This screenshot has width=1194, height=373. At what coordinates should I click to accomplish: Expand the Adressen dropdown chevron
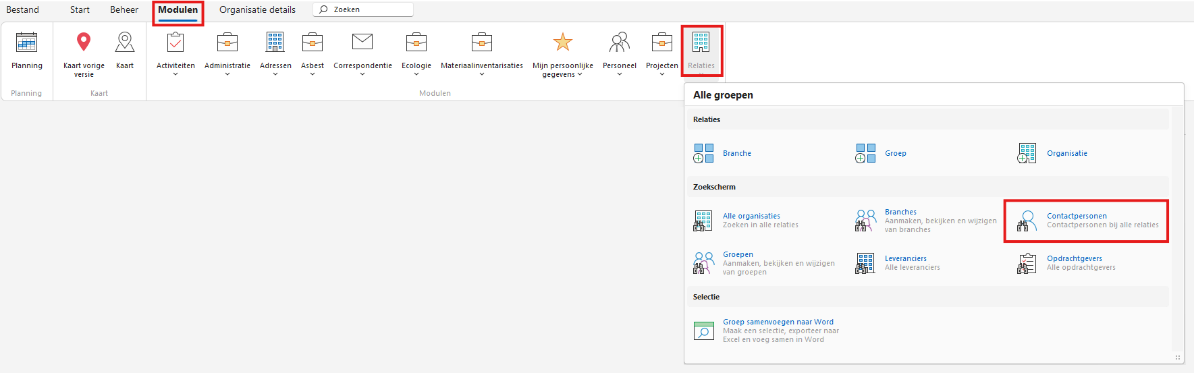275,74
